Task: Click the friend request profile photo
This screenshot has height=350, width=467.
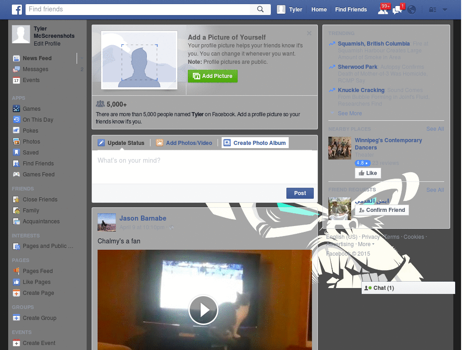Action: tap(339, 209)
